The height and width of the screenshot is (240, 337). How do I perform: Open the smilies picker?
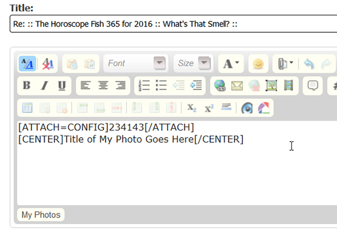click(258, 63)
